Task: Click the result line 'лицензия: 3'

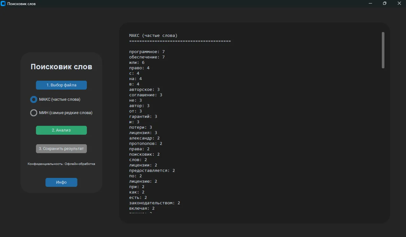Action: pyautogui.click(x=143, y=133)
